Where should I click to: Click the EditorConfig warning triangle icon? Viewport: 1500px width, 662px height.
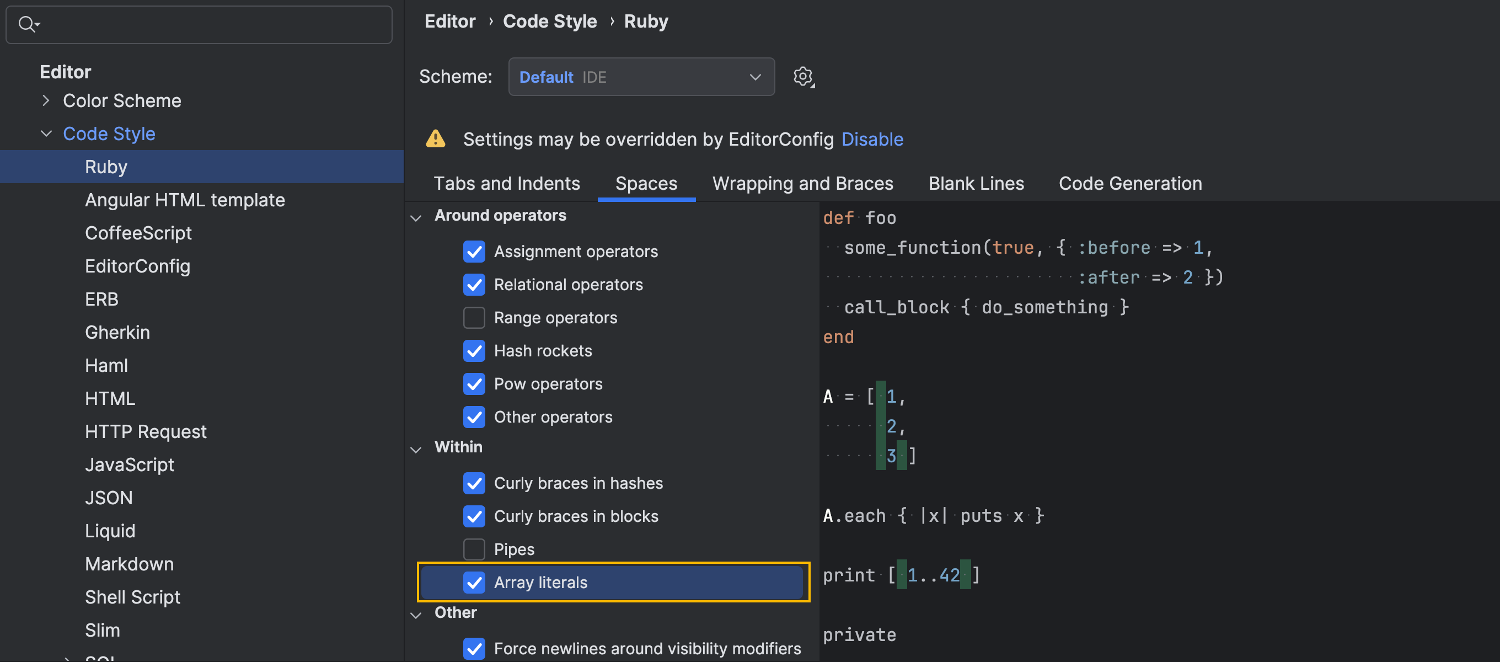(x=435, y=139)
